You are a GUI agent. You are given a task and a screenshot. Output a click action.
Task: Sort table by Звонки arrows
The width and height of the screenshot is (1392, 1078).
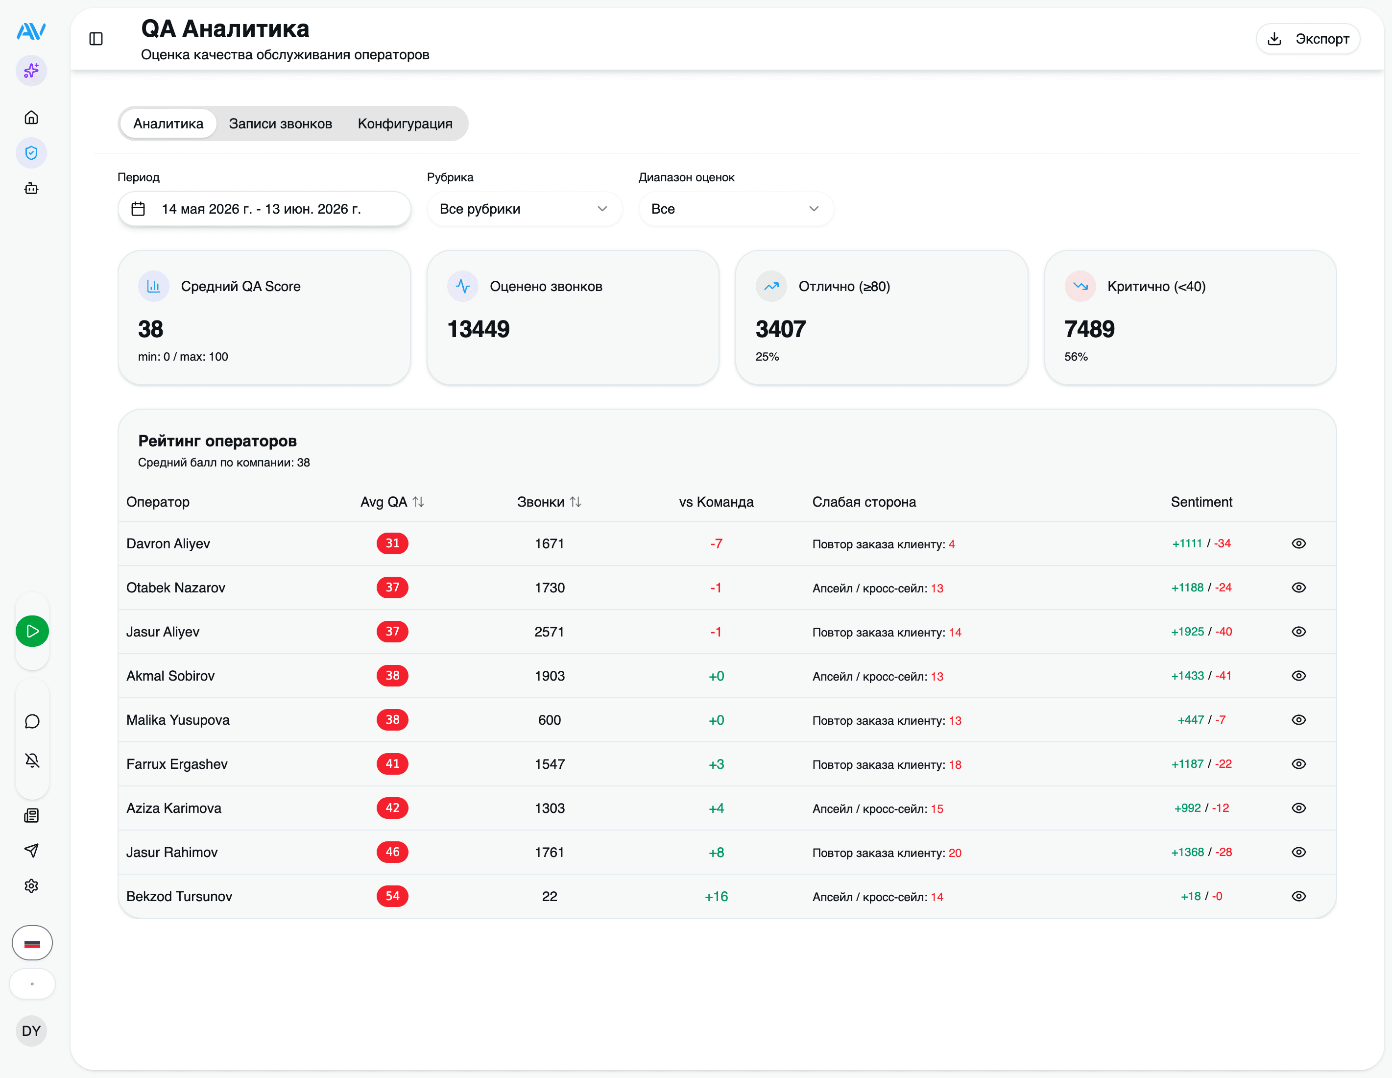tap(576, 502)
